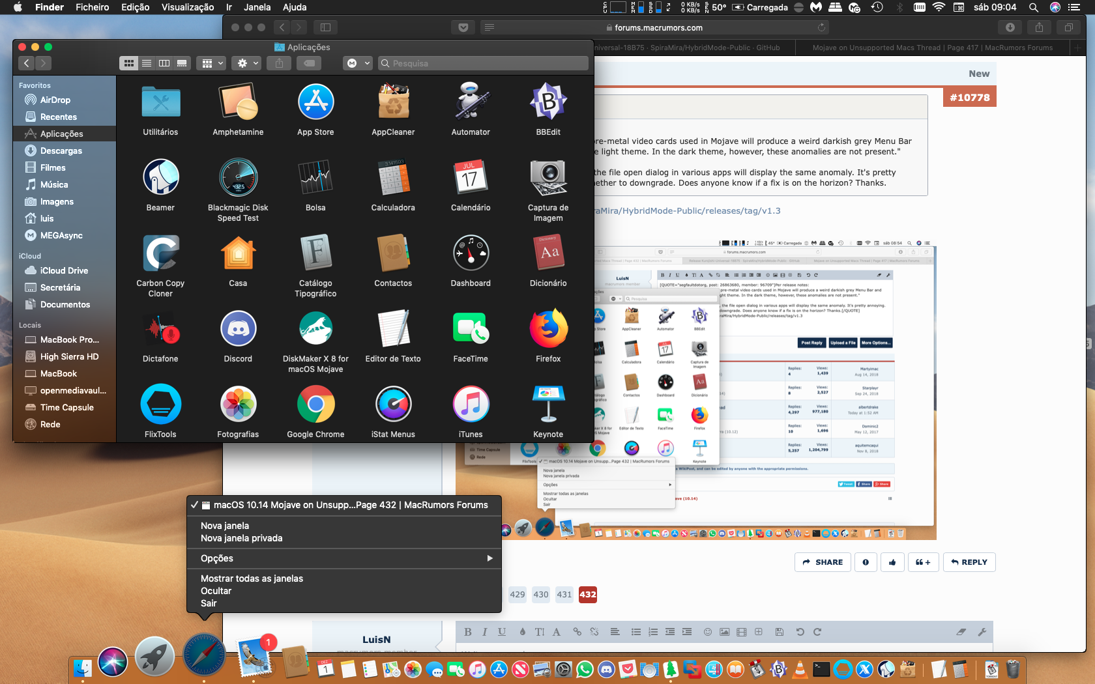Viewport: 1095px width, 684px height.
Task: Open Siri from the Dock
Action: 113,661
